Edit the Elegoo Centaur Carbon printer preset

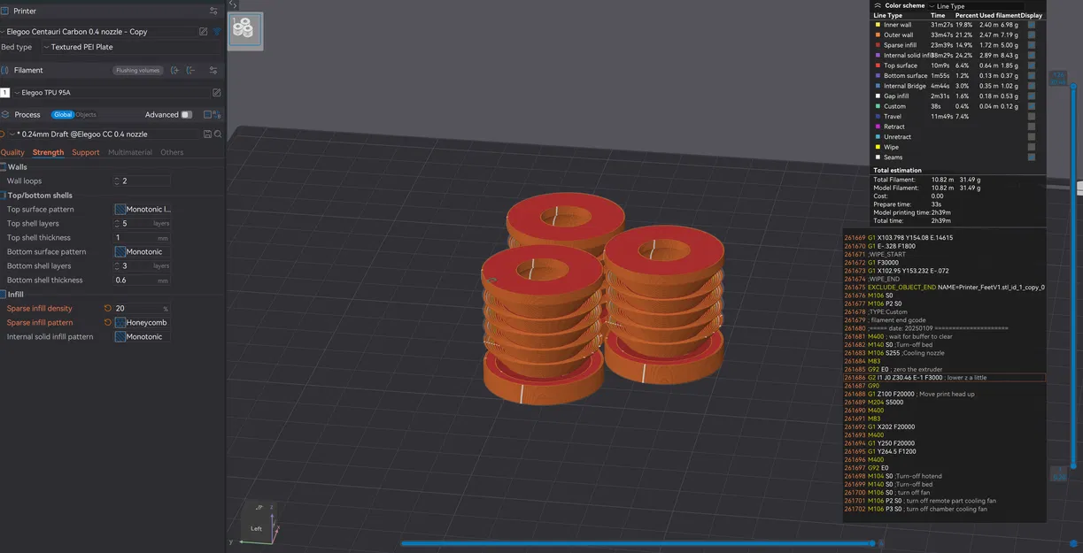(203, 31)
